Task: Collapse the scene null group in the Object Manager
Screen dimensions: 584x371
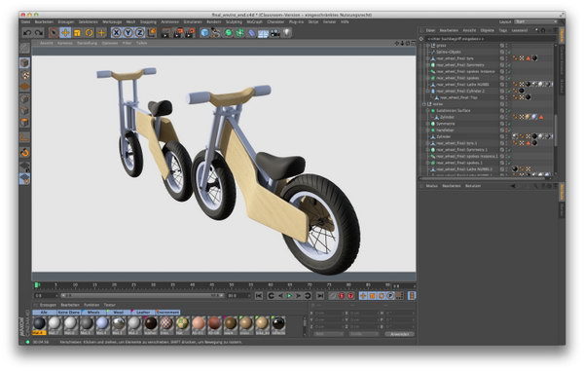Action: [423, 104]
